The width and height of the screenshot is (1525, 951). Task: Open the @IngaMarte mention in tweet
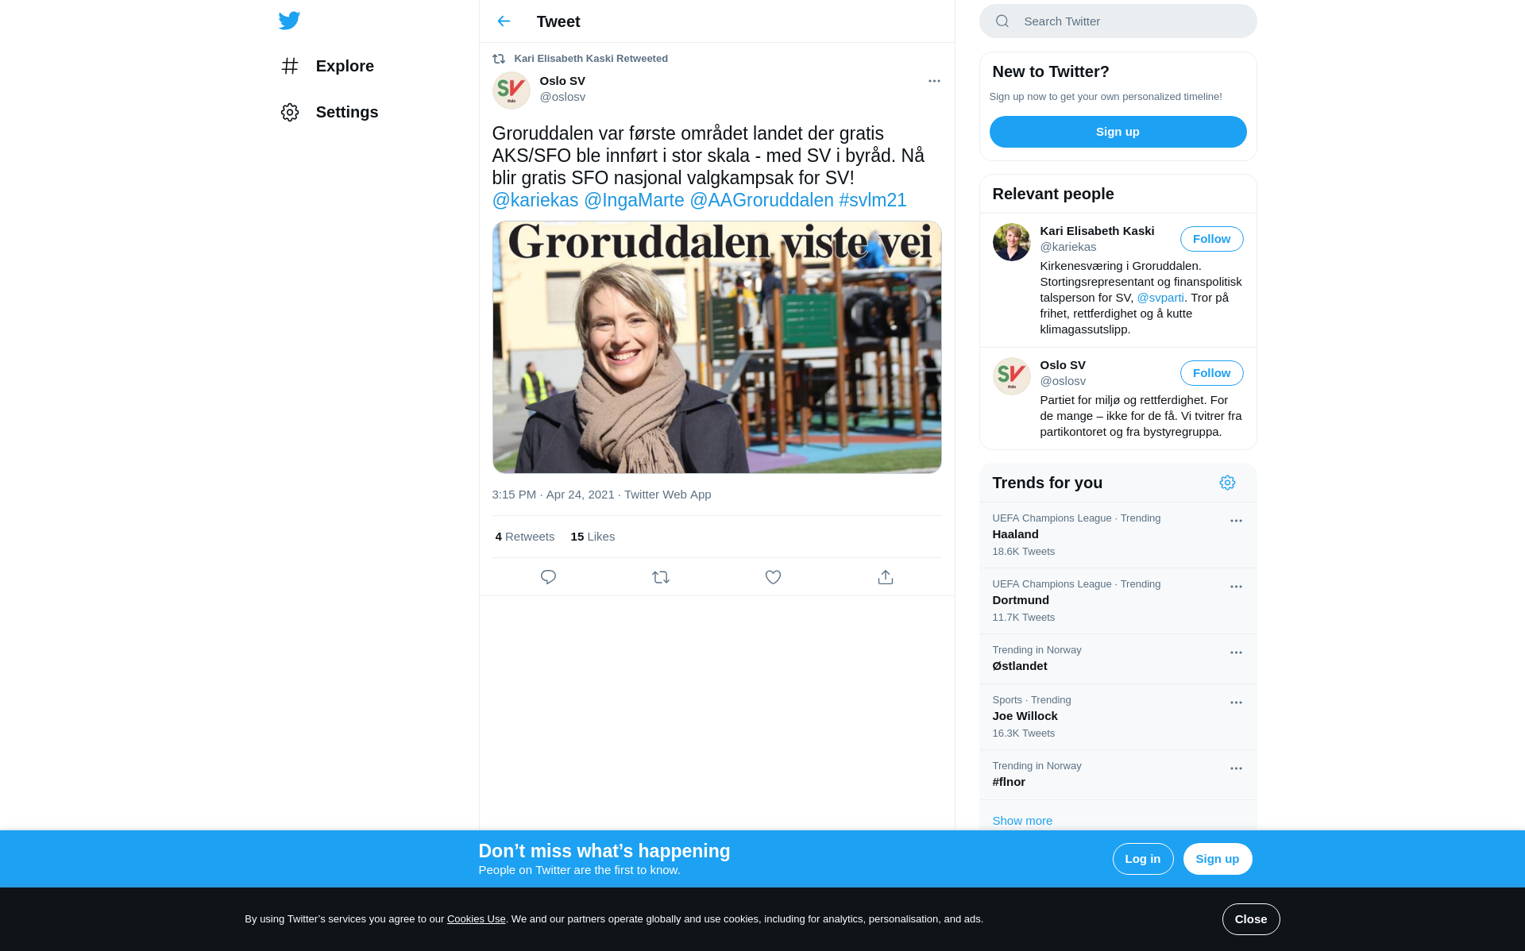(x=634, y=200)
